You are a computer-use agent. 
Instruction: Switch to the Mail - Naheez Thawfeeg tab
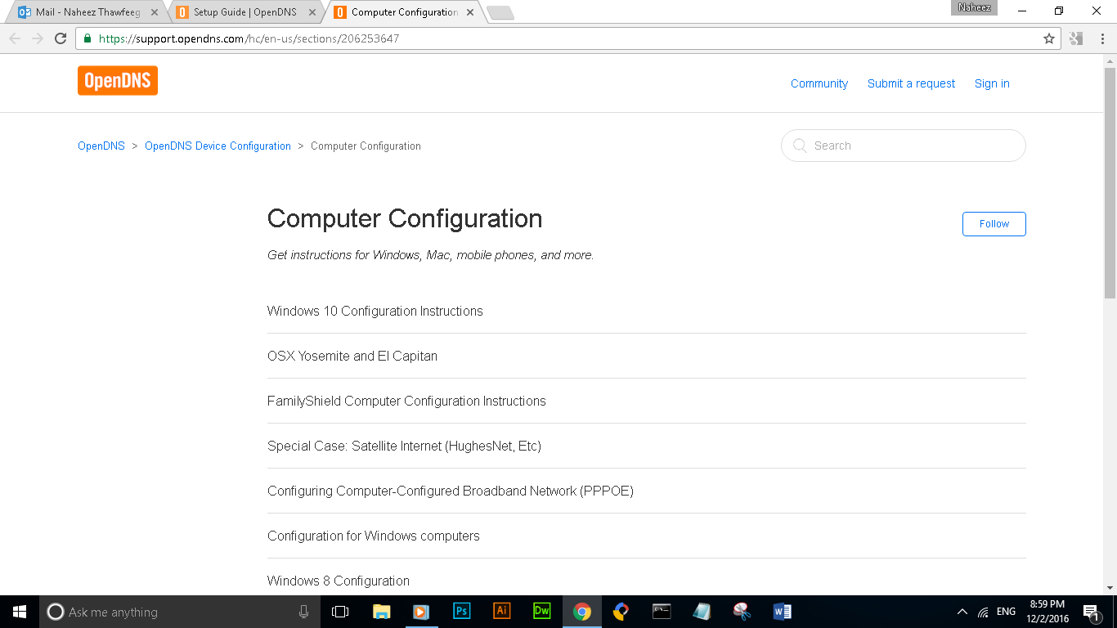click(x=88, y=12)
